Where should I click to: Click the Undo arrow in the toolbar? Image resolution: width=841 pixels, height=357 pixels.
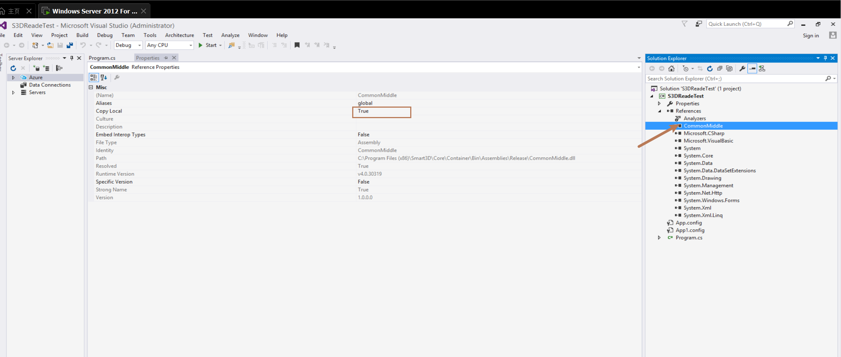(83, 45)
